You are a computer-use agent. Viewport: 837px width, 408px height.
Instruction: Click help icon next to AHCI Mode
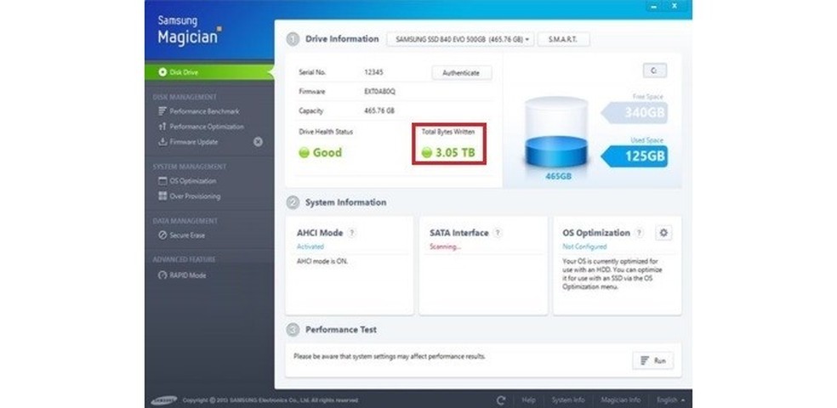pos(352,233)
